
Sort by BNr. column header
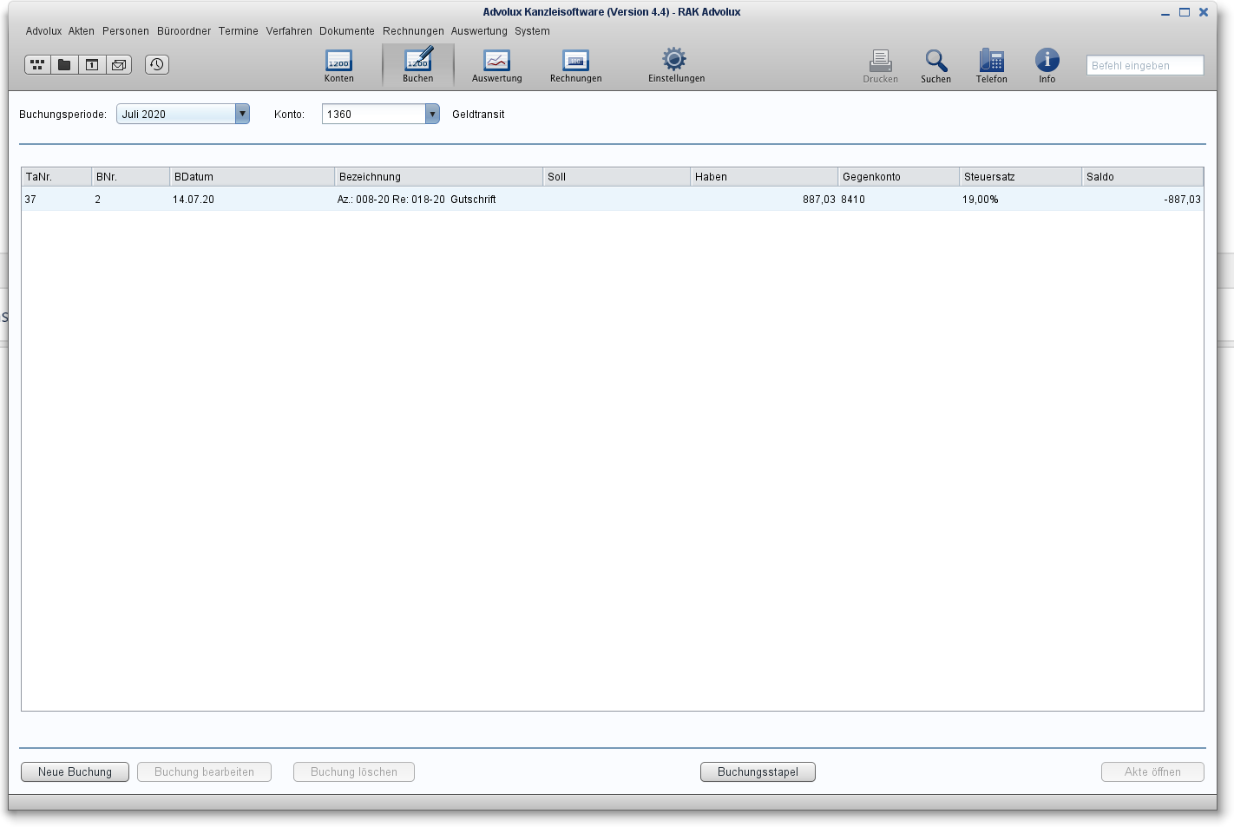pyautogui.click(x=131, y=176)
